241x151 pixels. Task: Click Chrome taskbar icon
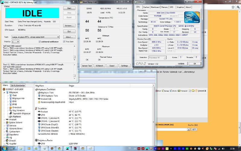[x=59, y=149]
